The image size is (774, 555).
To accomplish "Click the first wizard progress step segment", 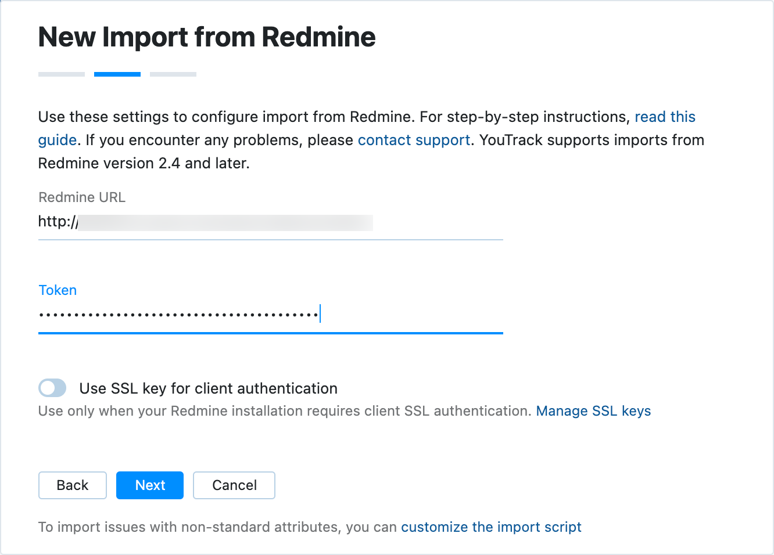I will click(61, 74).
